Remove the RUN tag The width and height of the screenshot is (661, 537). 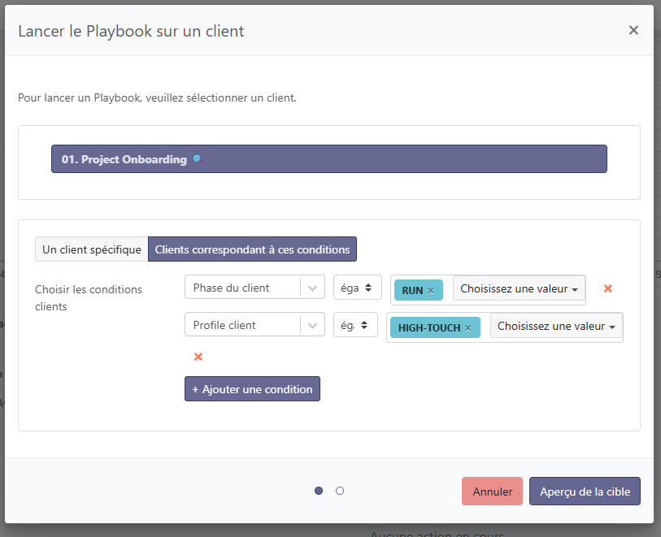tap(431, 291)
